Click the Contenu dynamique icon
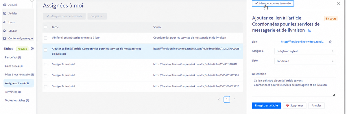 [x=5, y=38]
